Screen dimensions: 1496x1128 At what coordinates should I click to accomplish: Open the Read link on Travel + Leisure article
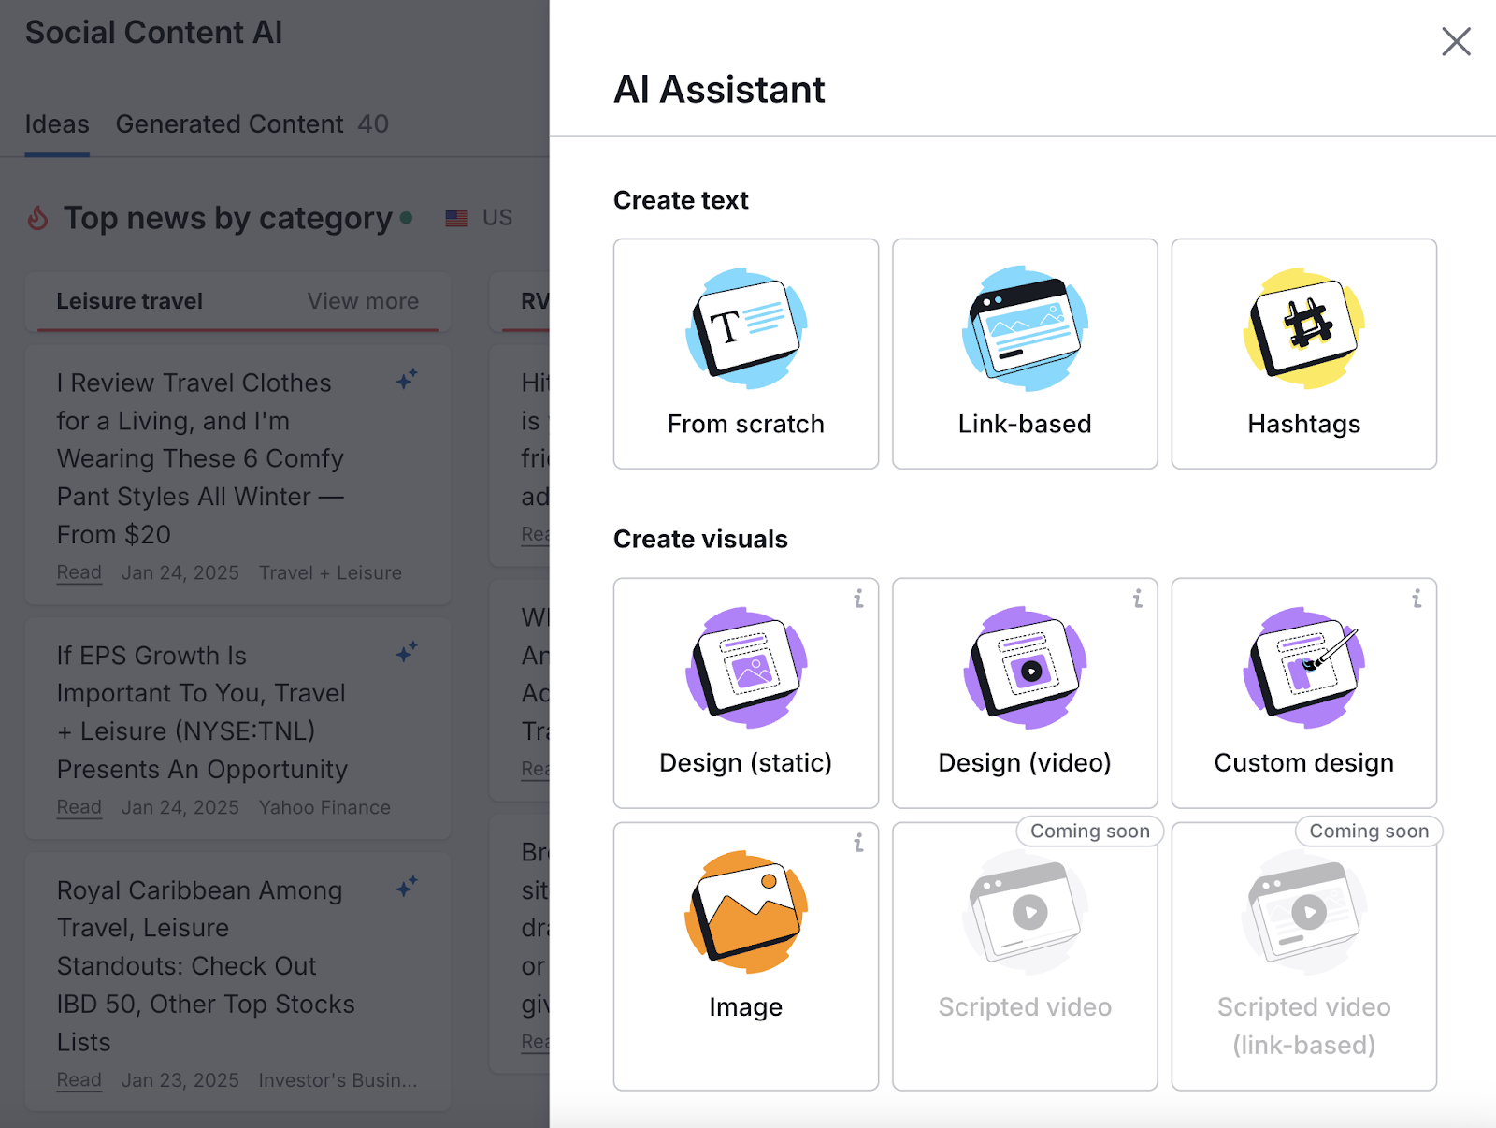click(79, 572)
